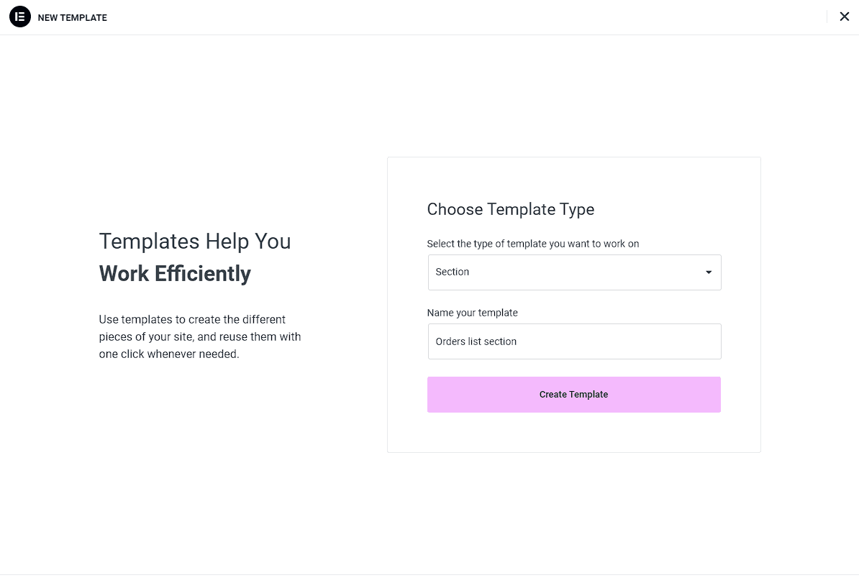The width and height of the screenshot is (859, 588).
Task: Click the divider left of the close icon
Action: [x=827, y=17]
